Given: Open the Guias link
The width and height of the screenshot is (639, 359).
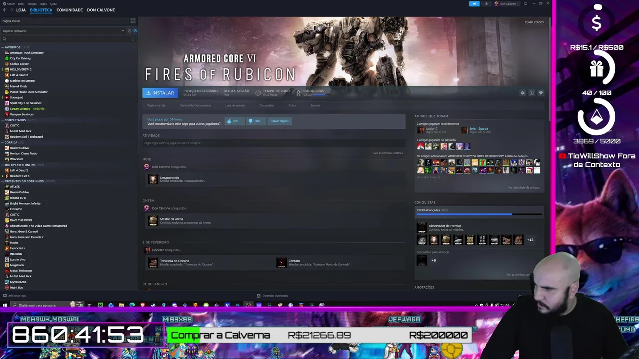Looking at the screenshot, I should click(292, 105).
